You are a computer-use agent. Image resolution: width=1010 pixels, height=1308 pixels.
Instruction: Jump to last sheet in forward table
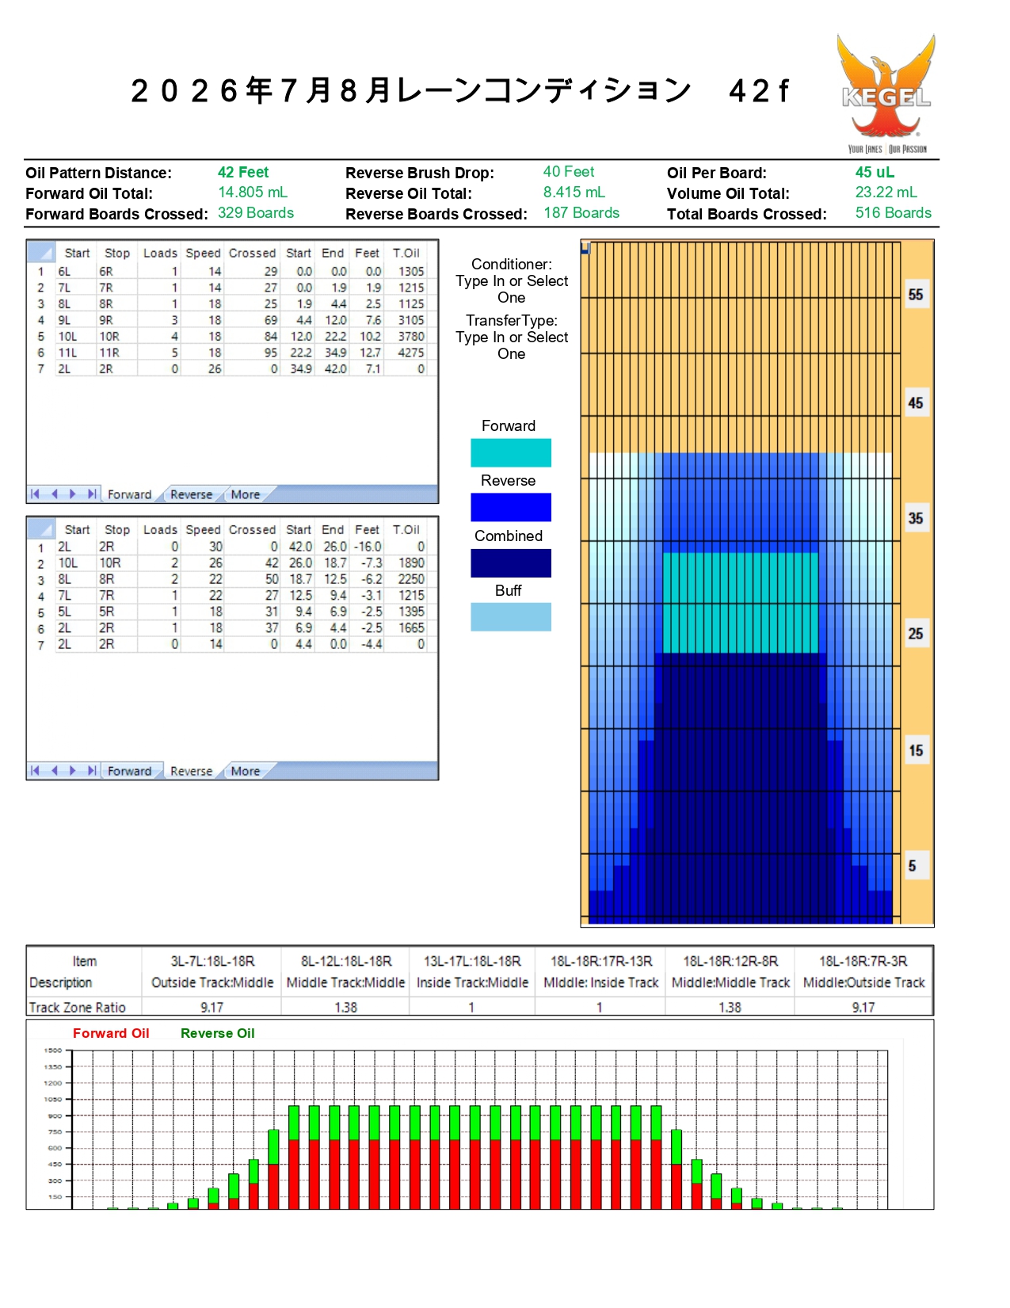click(x=92, y=494)
